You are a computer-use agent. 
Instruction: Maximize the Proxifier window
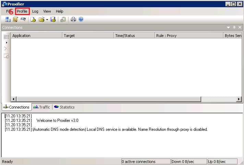[x=234, y=4]
